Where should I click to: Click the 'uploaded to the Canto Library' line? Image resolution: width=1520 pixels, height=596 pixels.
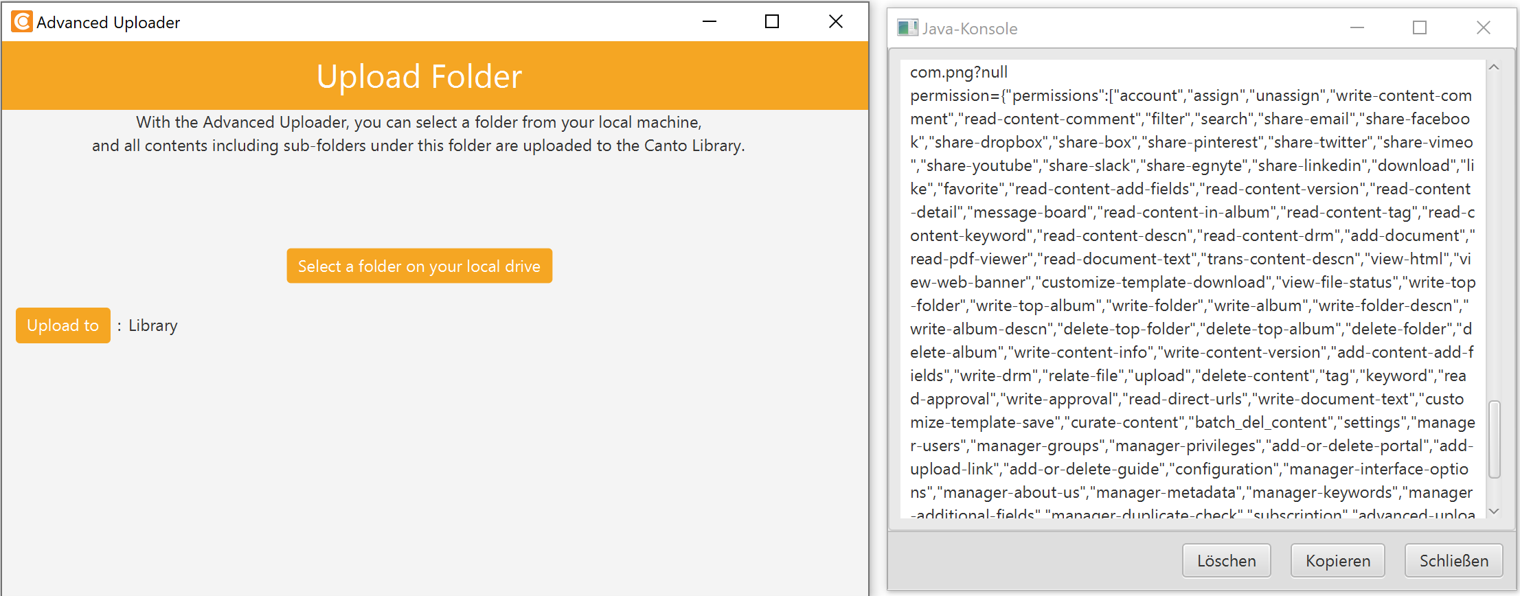click(x=419, y=146)
